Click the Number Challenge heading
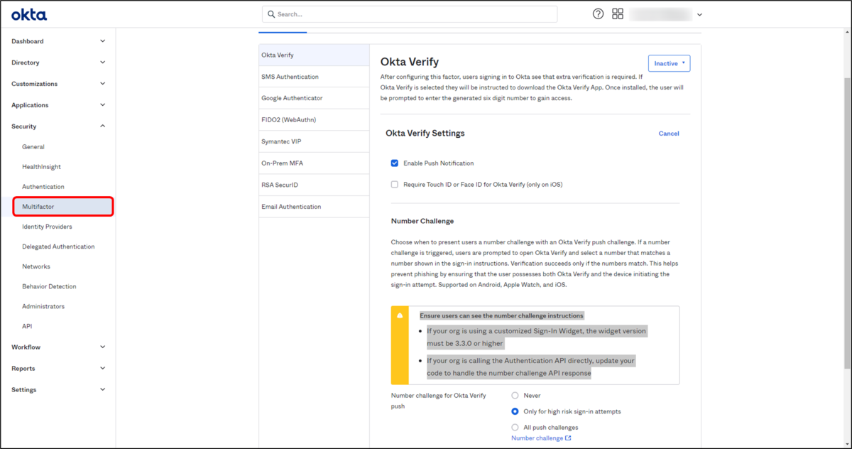The width and height of the screenshot is (852, 449). click(422, 221)
